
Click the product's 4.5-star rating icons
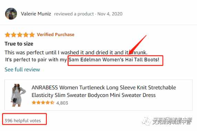43,103
